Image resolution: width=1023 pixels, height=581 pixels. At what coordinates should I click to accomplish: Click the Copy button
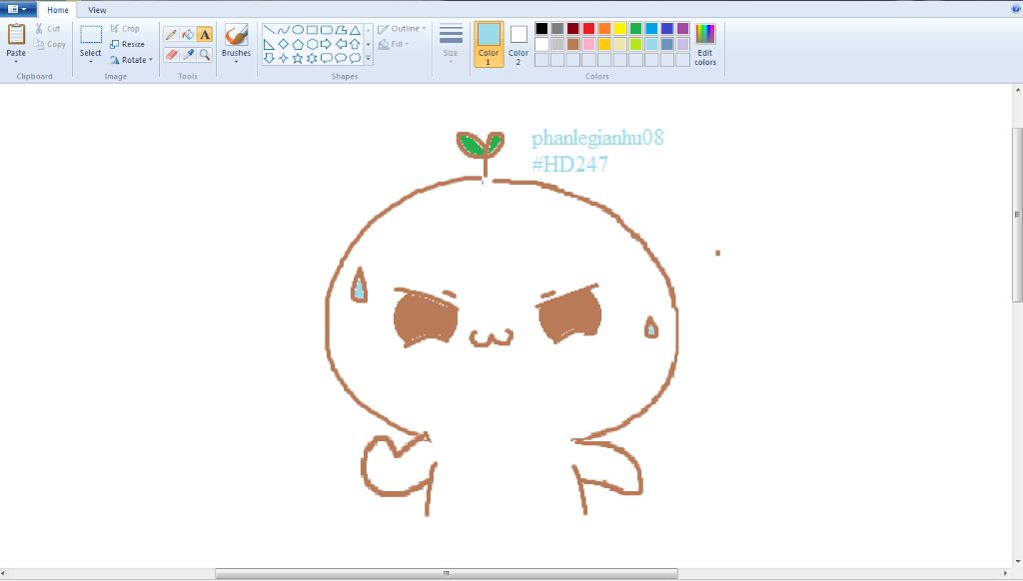click(50, 44)
